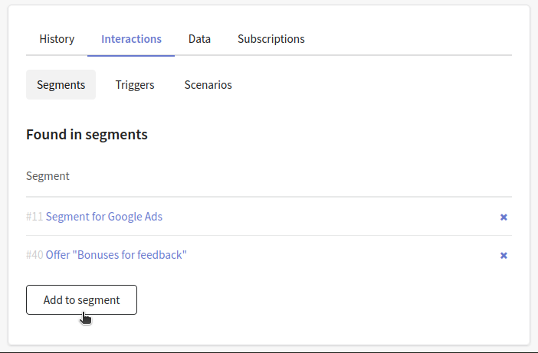Image resolution: width=538 pixels, height=353 pixels.
Task: Open Segment for Google Ads link
Action: [x=104, y=217]
